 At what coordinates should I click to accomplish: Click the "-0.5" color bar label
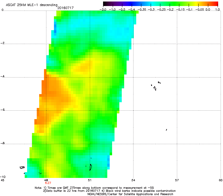click(122, 10)
